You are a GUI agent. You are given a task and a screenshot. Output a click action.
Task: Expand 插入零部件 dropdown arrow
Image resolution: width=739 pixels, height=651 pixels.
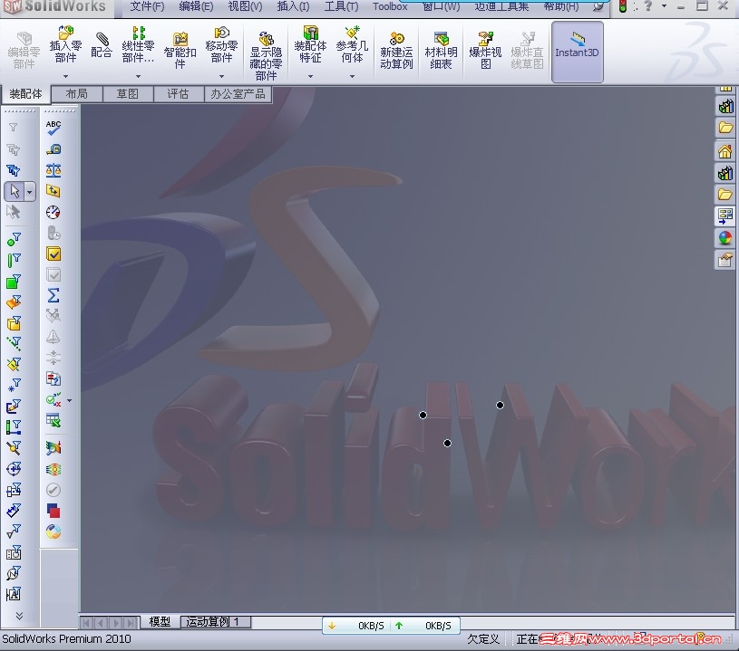click(65, 76)
